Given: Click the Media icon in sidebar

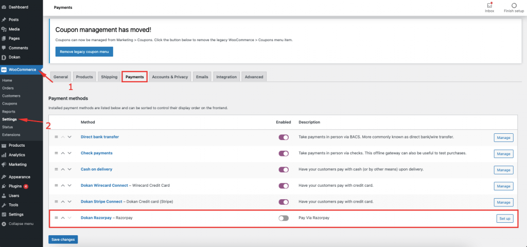Looking at the screenshot, I should (x=4, y=29).
